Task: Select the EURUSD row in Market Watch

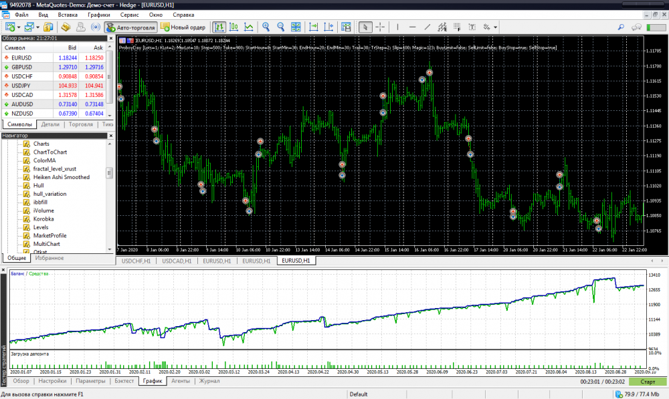Action: tap(54, 57)
